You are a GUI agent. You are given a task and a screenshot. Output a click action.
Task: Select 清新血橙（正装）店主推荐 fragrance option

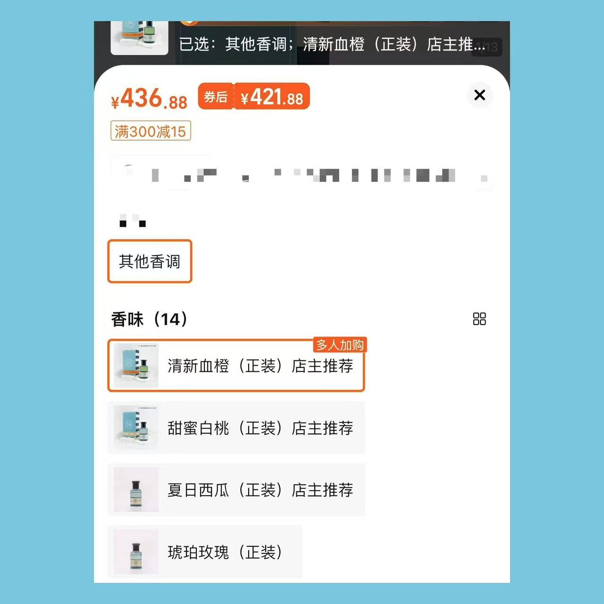pos(236,366)
